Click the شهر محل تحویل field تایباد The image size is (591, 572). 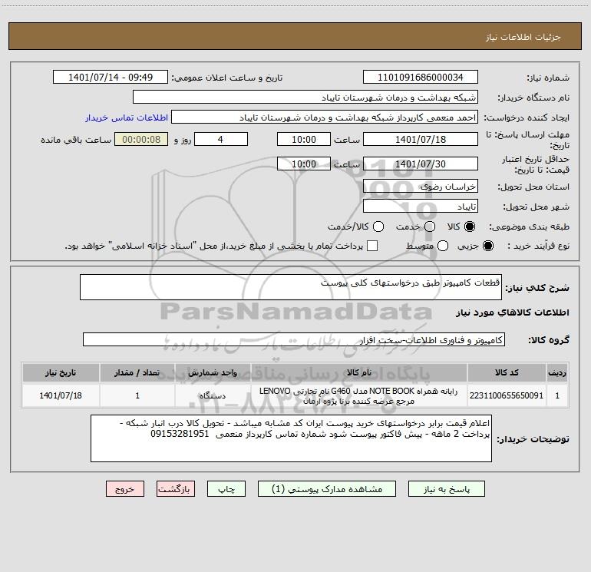421,206
